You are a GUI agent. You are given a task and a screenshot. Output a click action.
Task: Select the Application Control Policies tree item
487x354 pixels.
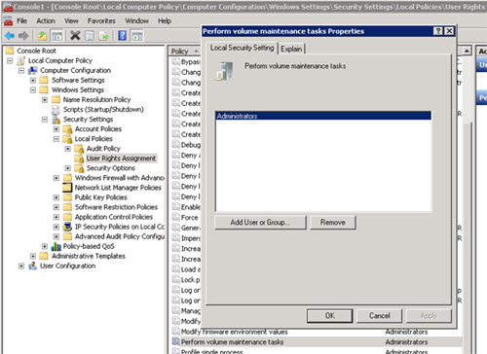(114, 217)
